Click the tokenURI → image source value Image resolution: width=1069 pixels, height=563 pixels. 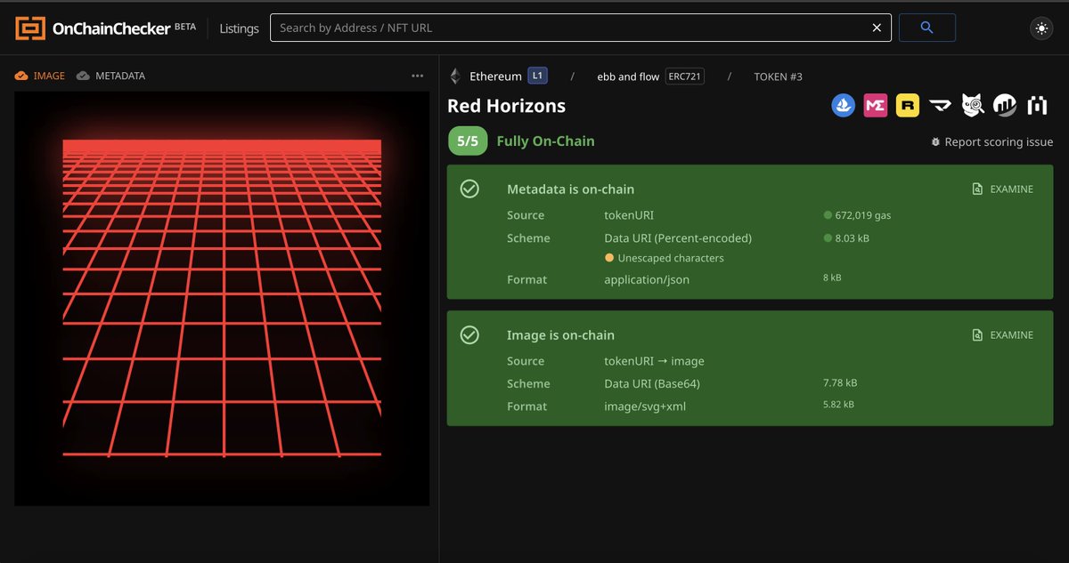click(654, 361)
